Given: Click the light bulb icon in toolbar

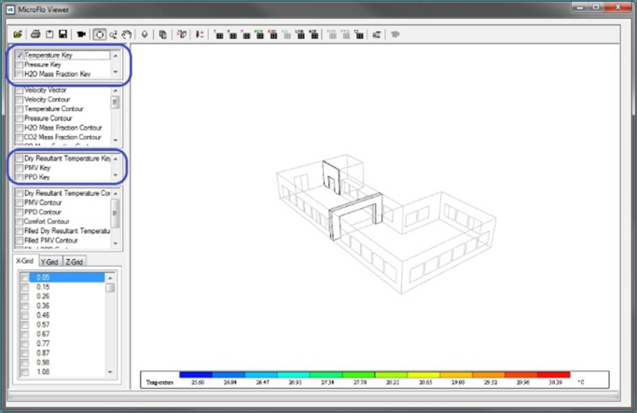Looking at the screenshot, I should click(x=145, y=34).
